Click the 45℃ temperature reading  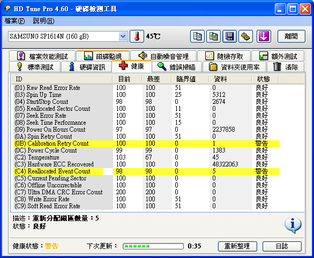coord(153,36)
